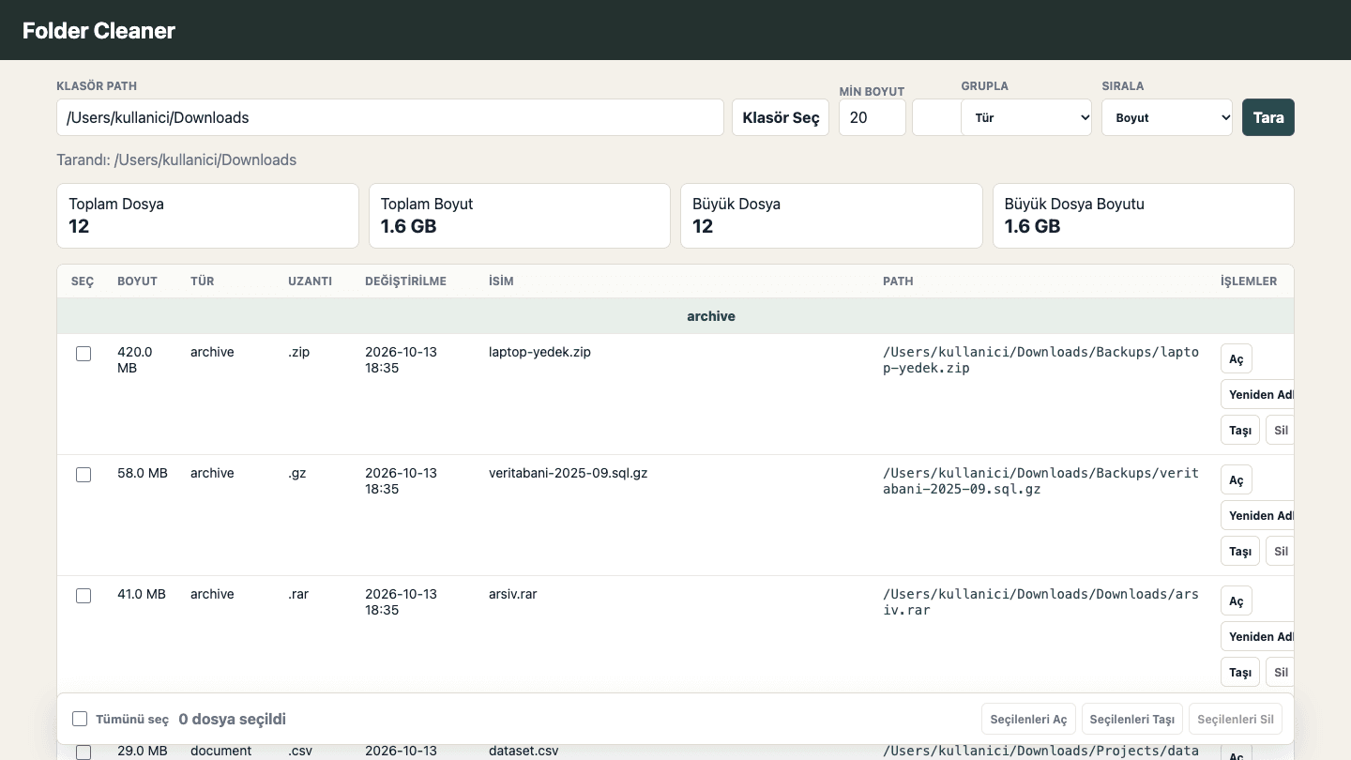Click the PATH column header
This screenshot has height=760, width=1351.
click(x=898, y=281)
